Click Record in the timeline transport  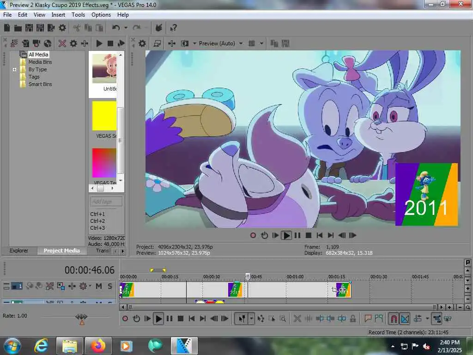point(125,318)
